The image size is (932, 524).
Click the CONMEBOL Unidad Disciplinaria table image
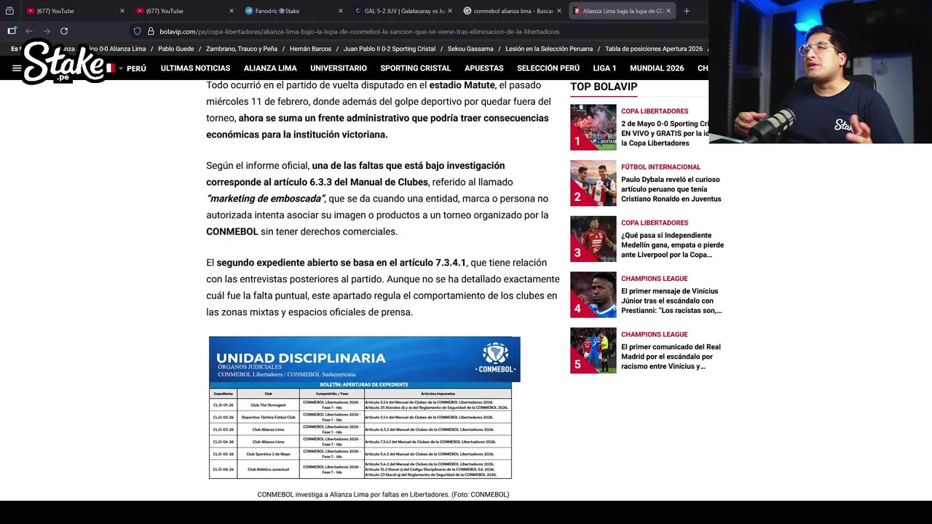click(364, 408)
